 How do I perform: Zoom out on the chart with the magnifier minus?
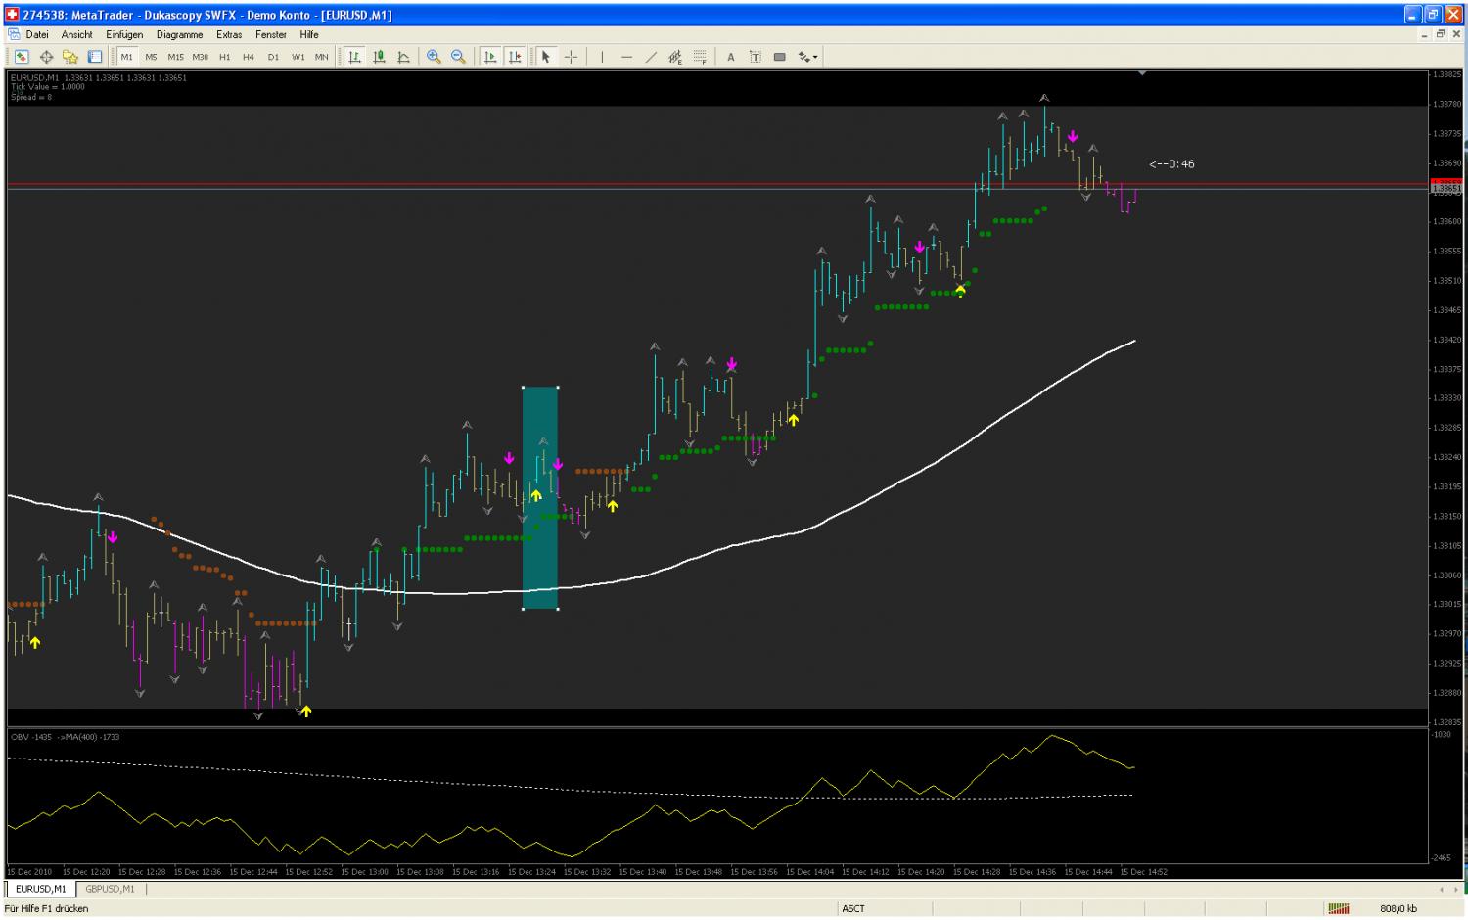point(458,57)
